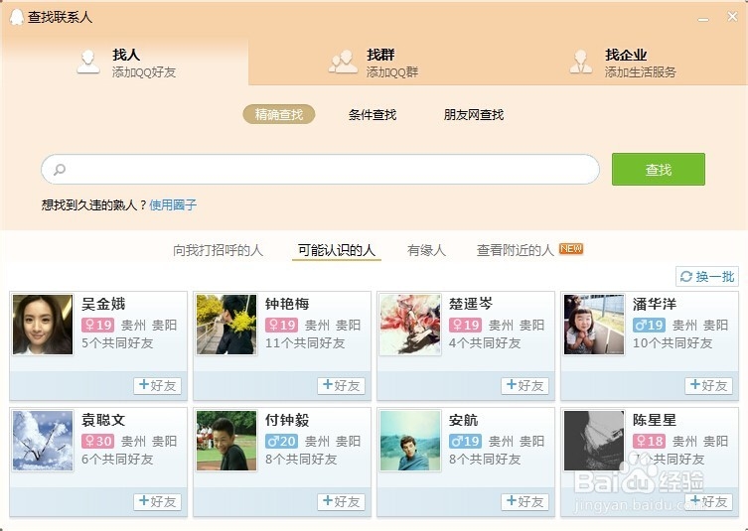Click the name 楚遥岑
The width and height of the screenshot is (748, 531).
471,304
